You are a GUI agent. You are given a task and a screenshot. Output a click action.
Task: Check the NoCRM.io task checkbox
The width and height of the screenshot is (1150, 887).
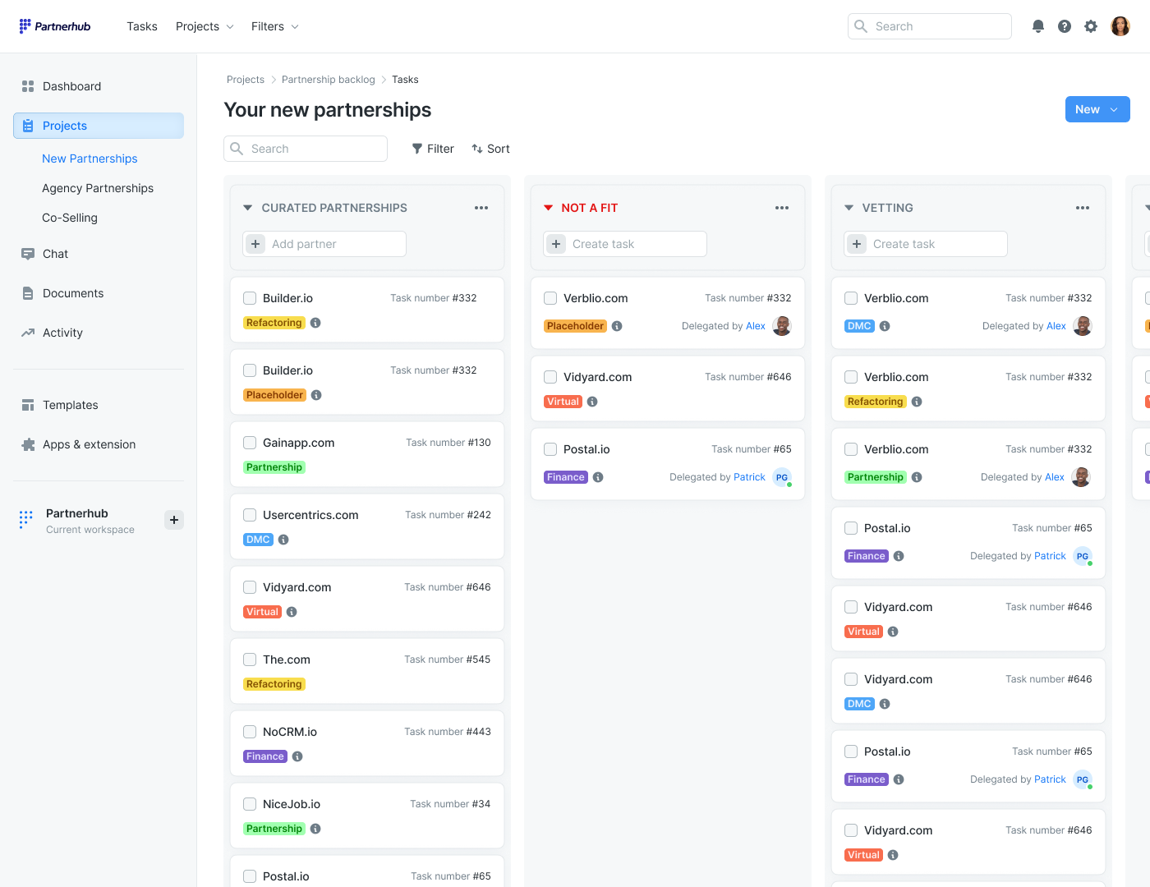pos(250,732)
